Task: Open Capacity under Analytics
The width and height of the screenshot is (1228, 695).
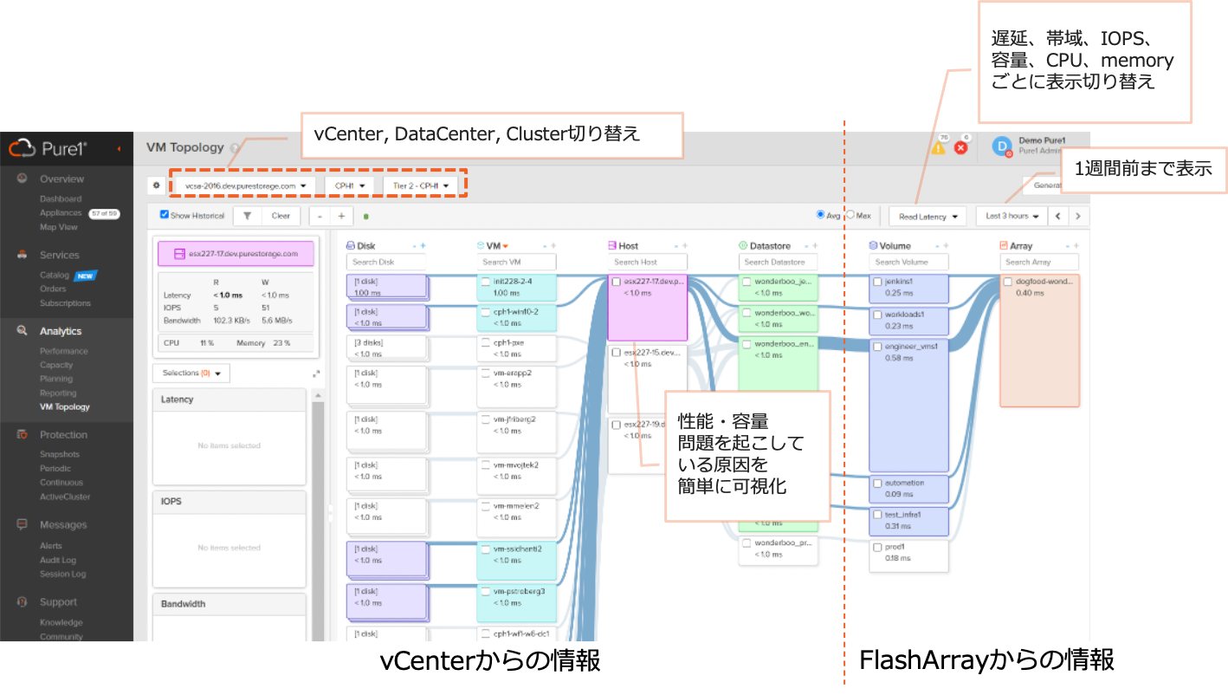Action: coord(56,365)
